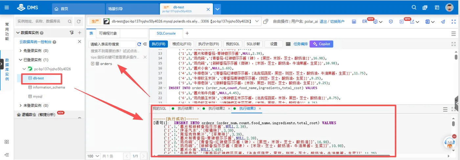Collapse 已登录实例 group
The height and width of the screenshot is (160, 460).
click(x=21, y=60)
